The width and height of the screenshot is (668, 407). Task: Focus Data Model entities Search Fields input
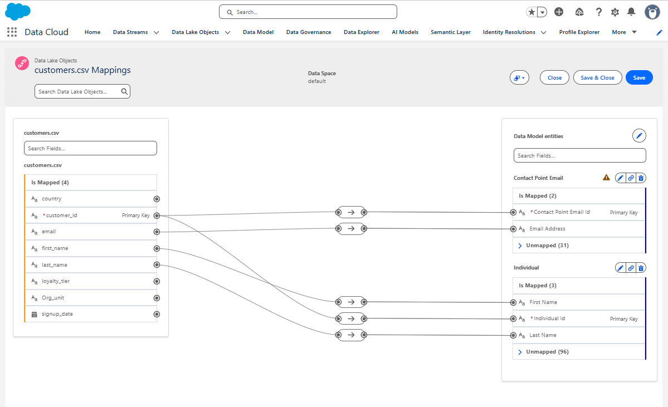coord(579,155)
